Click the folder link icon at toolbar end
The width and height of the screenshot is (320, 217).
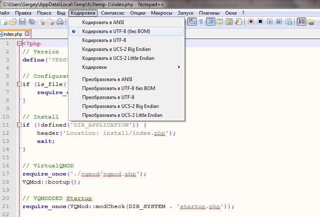(311, 22)
